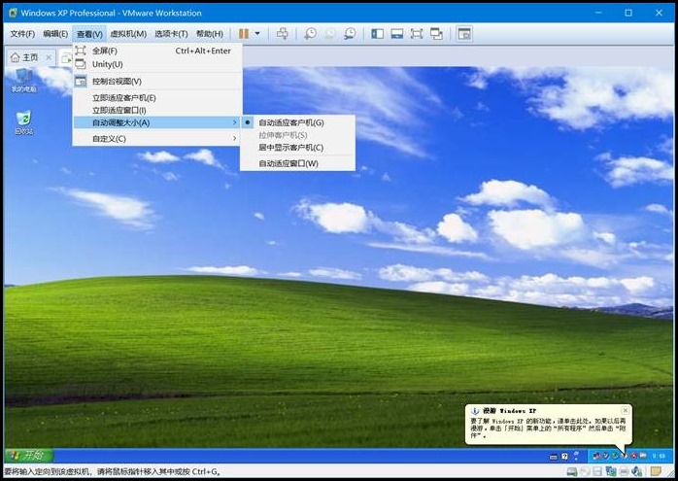Open the 选项卡(T) menu
678x481 pixels.
click(x=171, y=34)
